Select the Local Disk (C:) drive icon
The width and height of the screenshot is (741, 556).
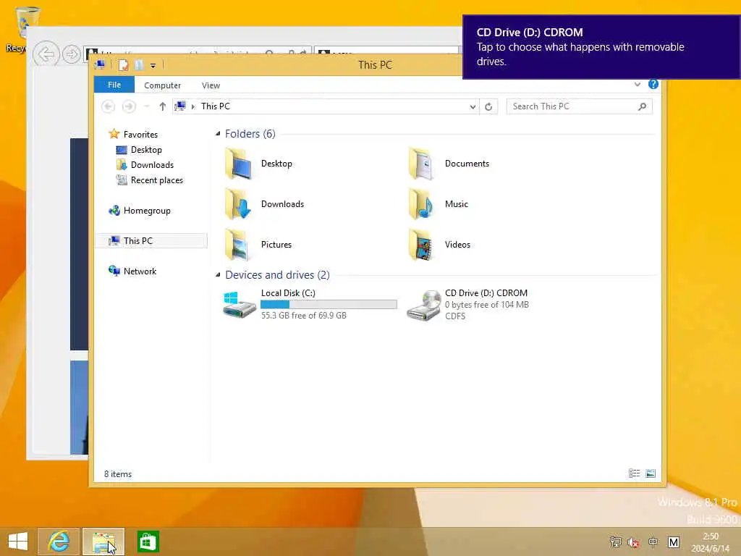pyautogui.click(x=239, y=305)
